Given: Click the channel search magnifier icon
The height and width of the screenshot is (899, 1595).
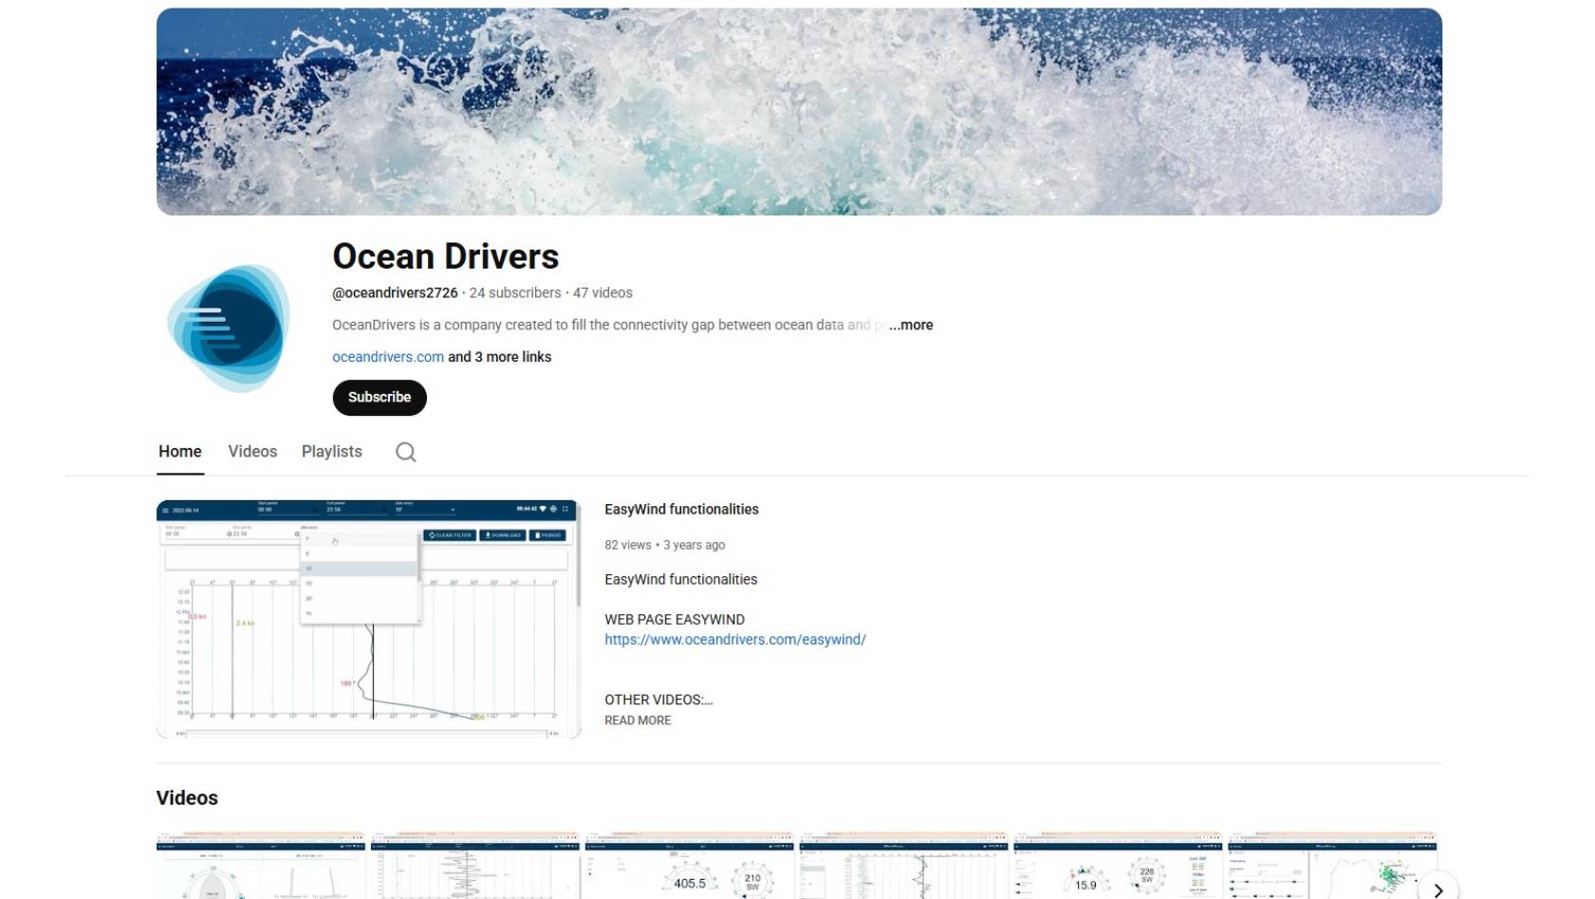Looking at the screenshot, I should pos(405,452).
